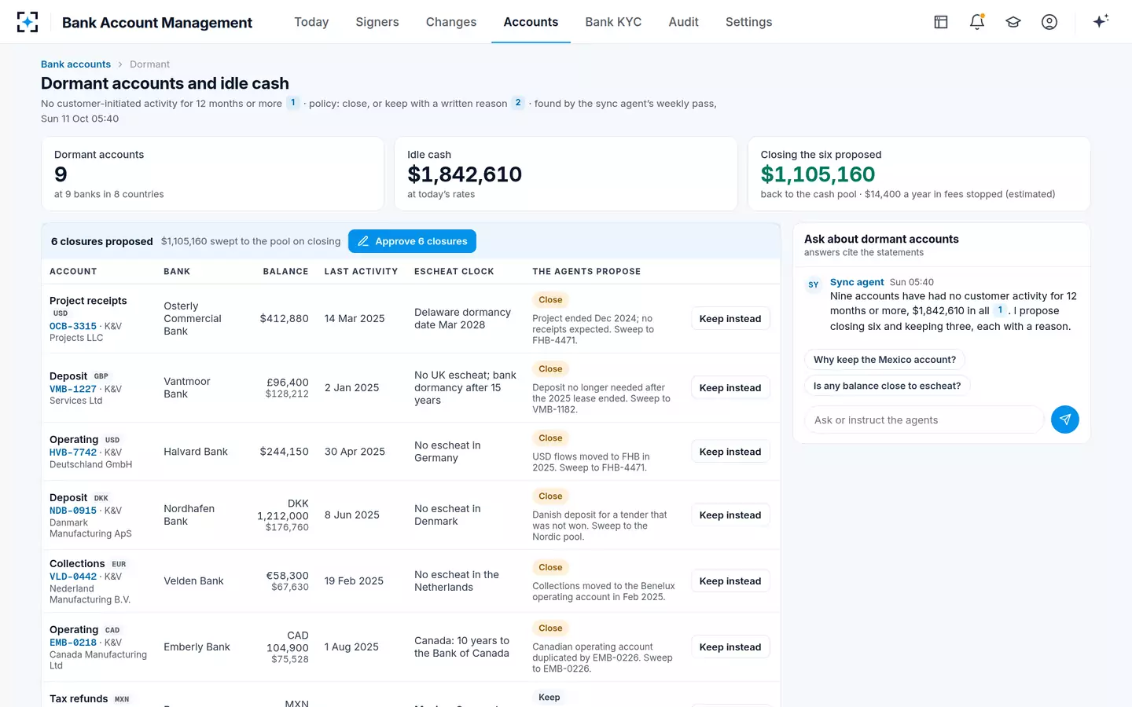
Task: Approve 6 closures
Action: 412,241
